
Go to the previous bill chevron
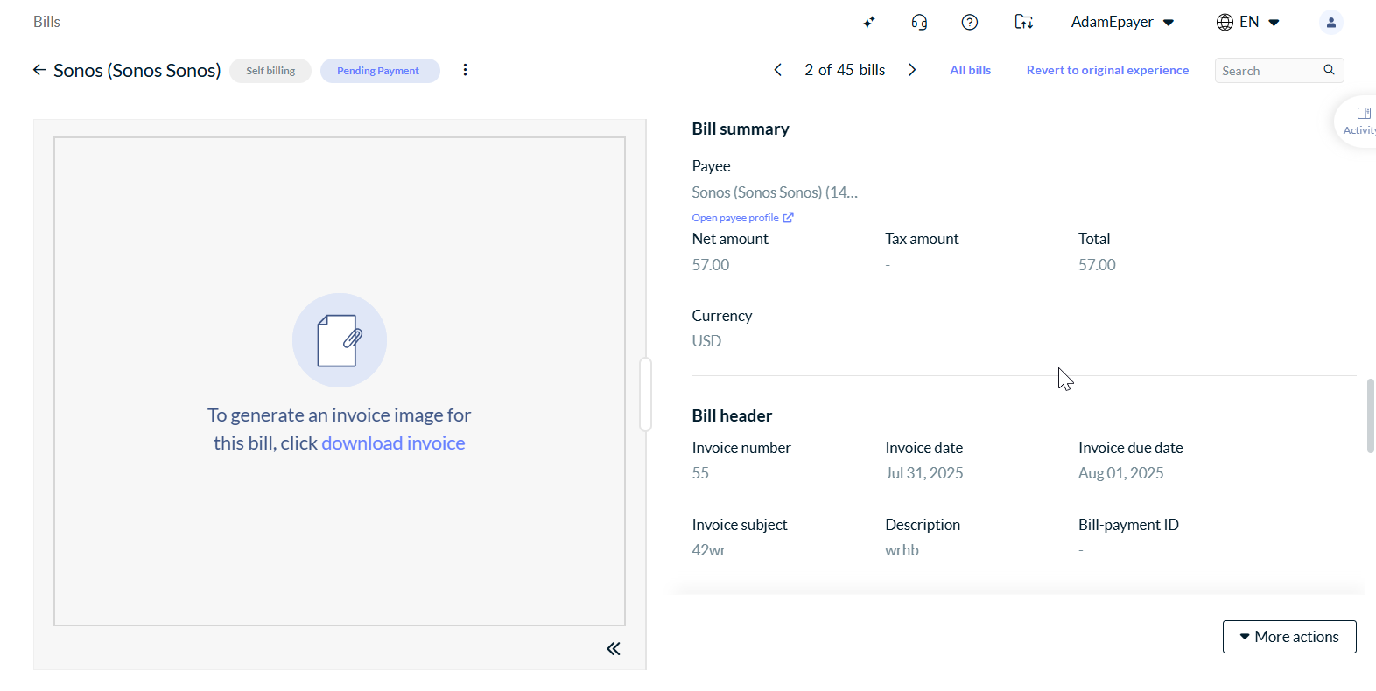pos(777,70)
